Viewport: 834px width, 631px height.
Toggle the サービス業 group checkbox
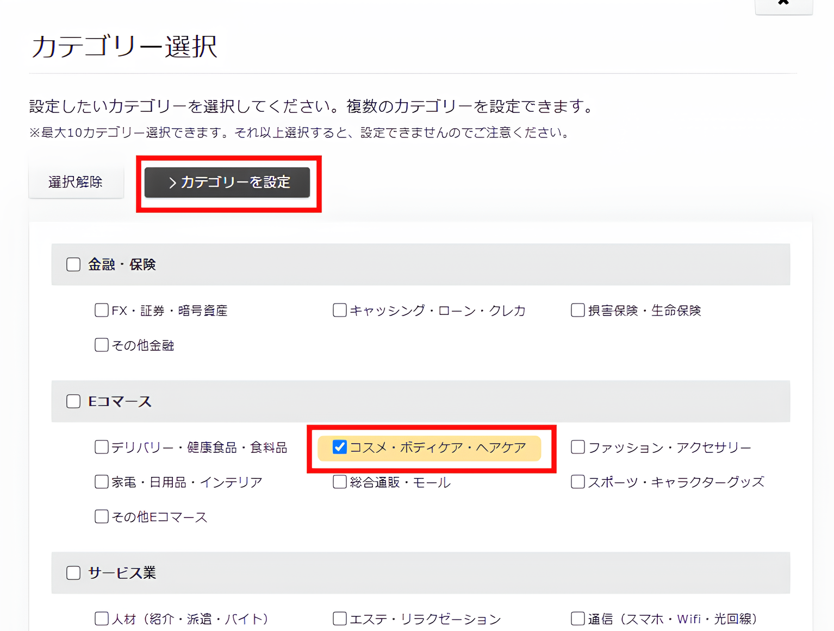pyautogui.click(x=73, y=573)
